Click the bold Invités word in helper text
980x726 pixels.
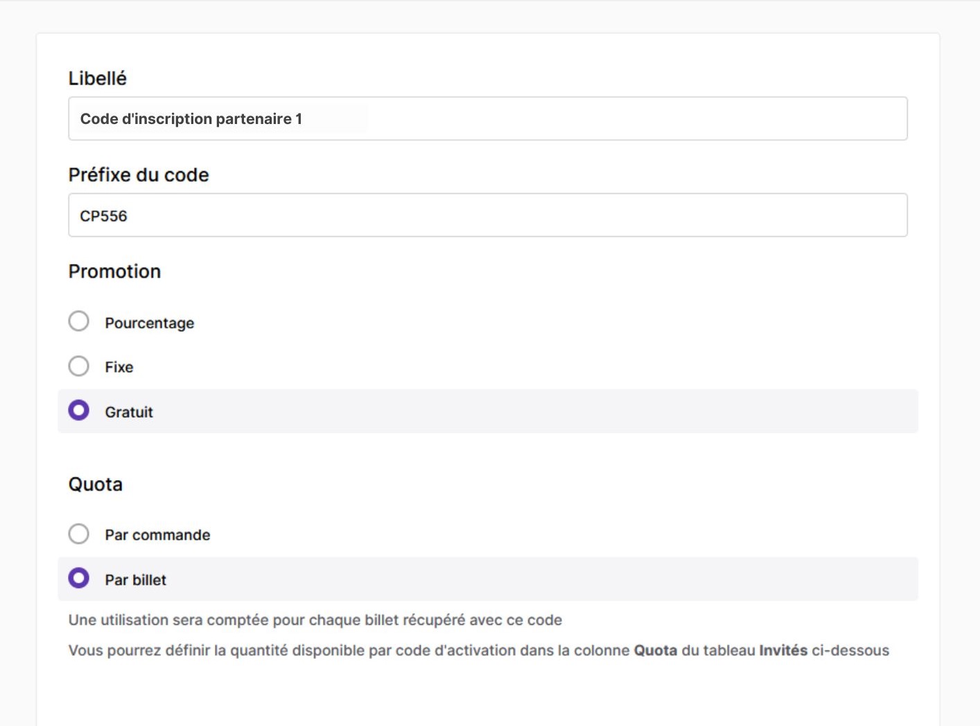(x=784, y=650)
